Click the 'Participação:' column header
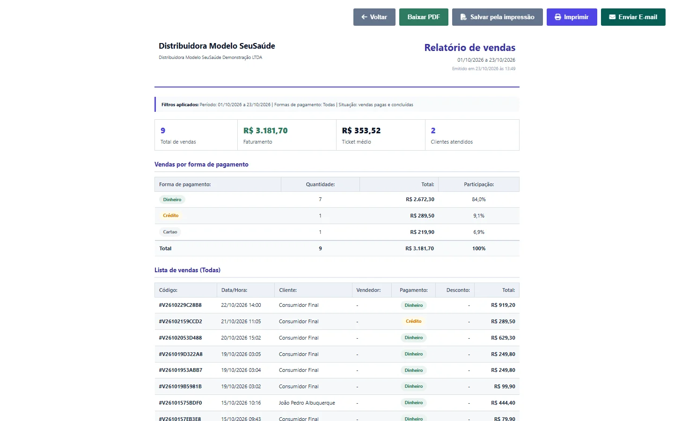 coord(479,184)
